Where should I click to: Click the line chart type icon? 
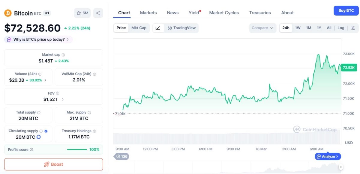tap(158, 28)
